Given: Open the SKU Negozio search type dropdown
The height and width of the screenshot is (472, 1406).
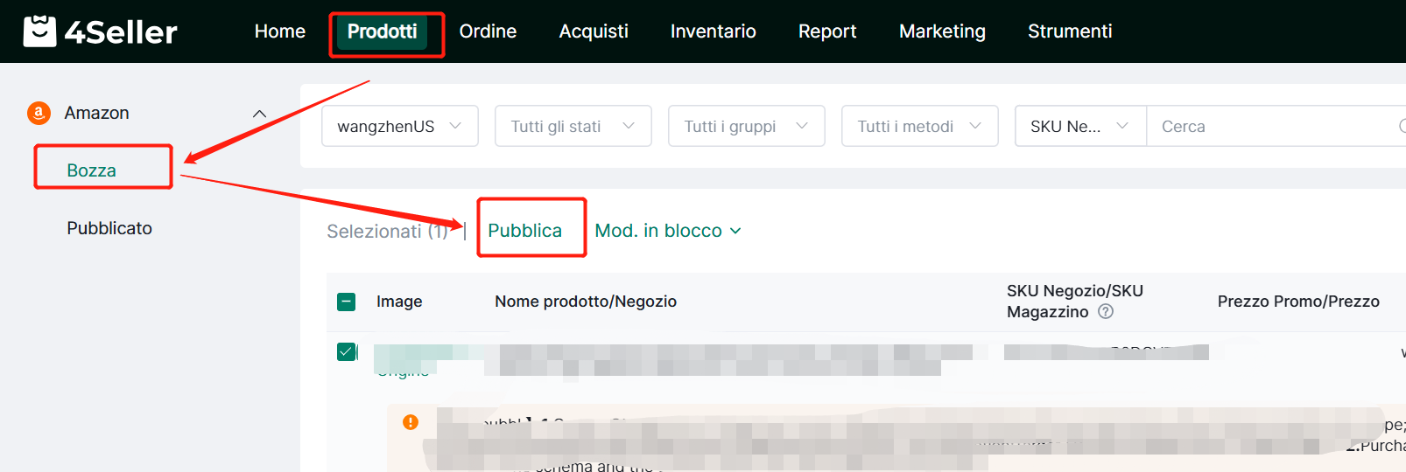Looking at the screenshot, I should (x=1079, y=127).
